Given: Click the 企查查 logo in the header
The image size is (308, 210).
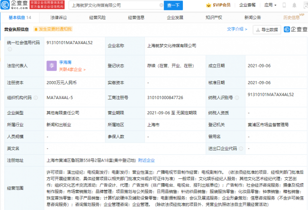Looking at the screenshot, I should coord(15,5).
